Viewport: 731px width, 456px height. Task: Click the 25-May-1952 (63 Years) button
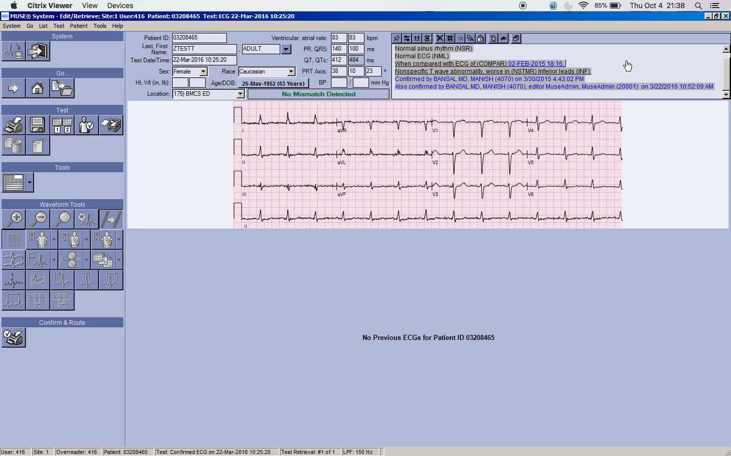pos(273,83)
